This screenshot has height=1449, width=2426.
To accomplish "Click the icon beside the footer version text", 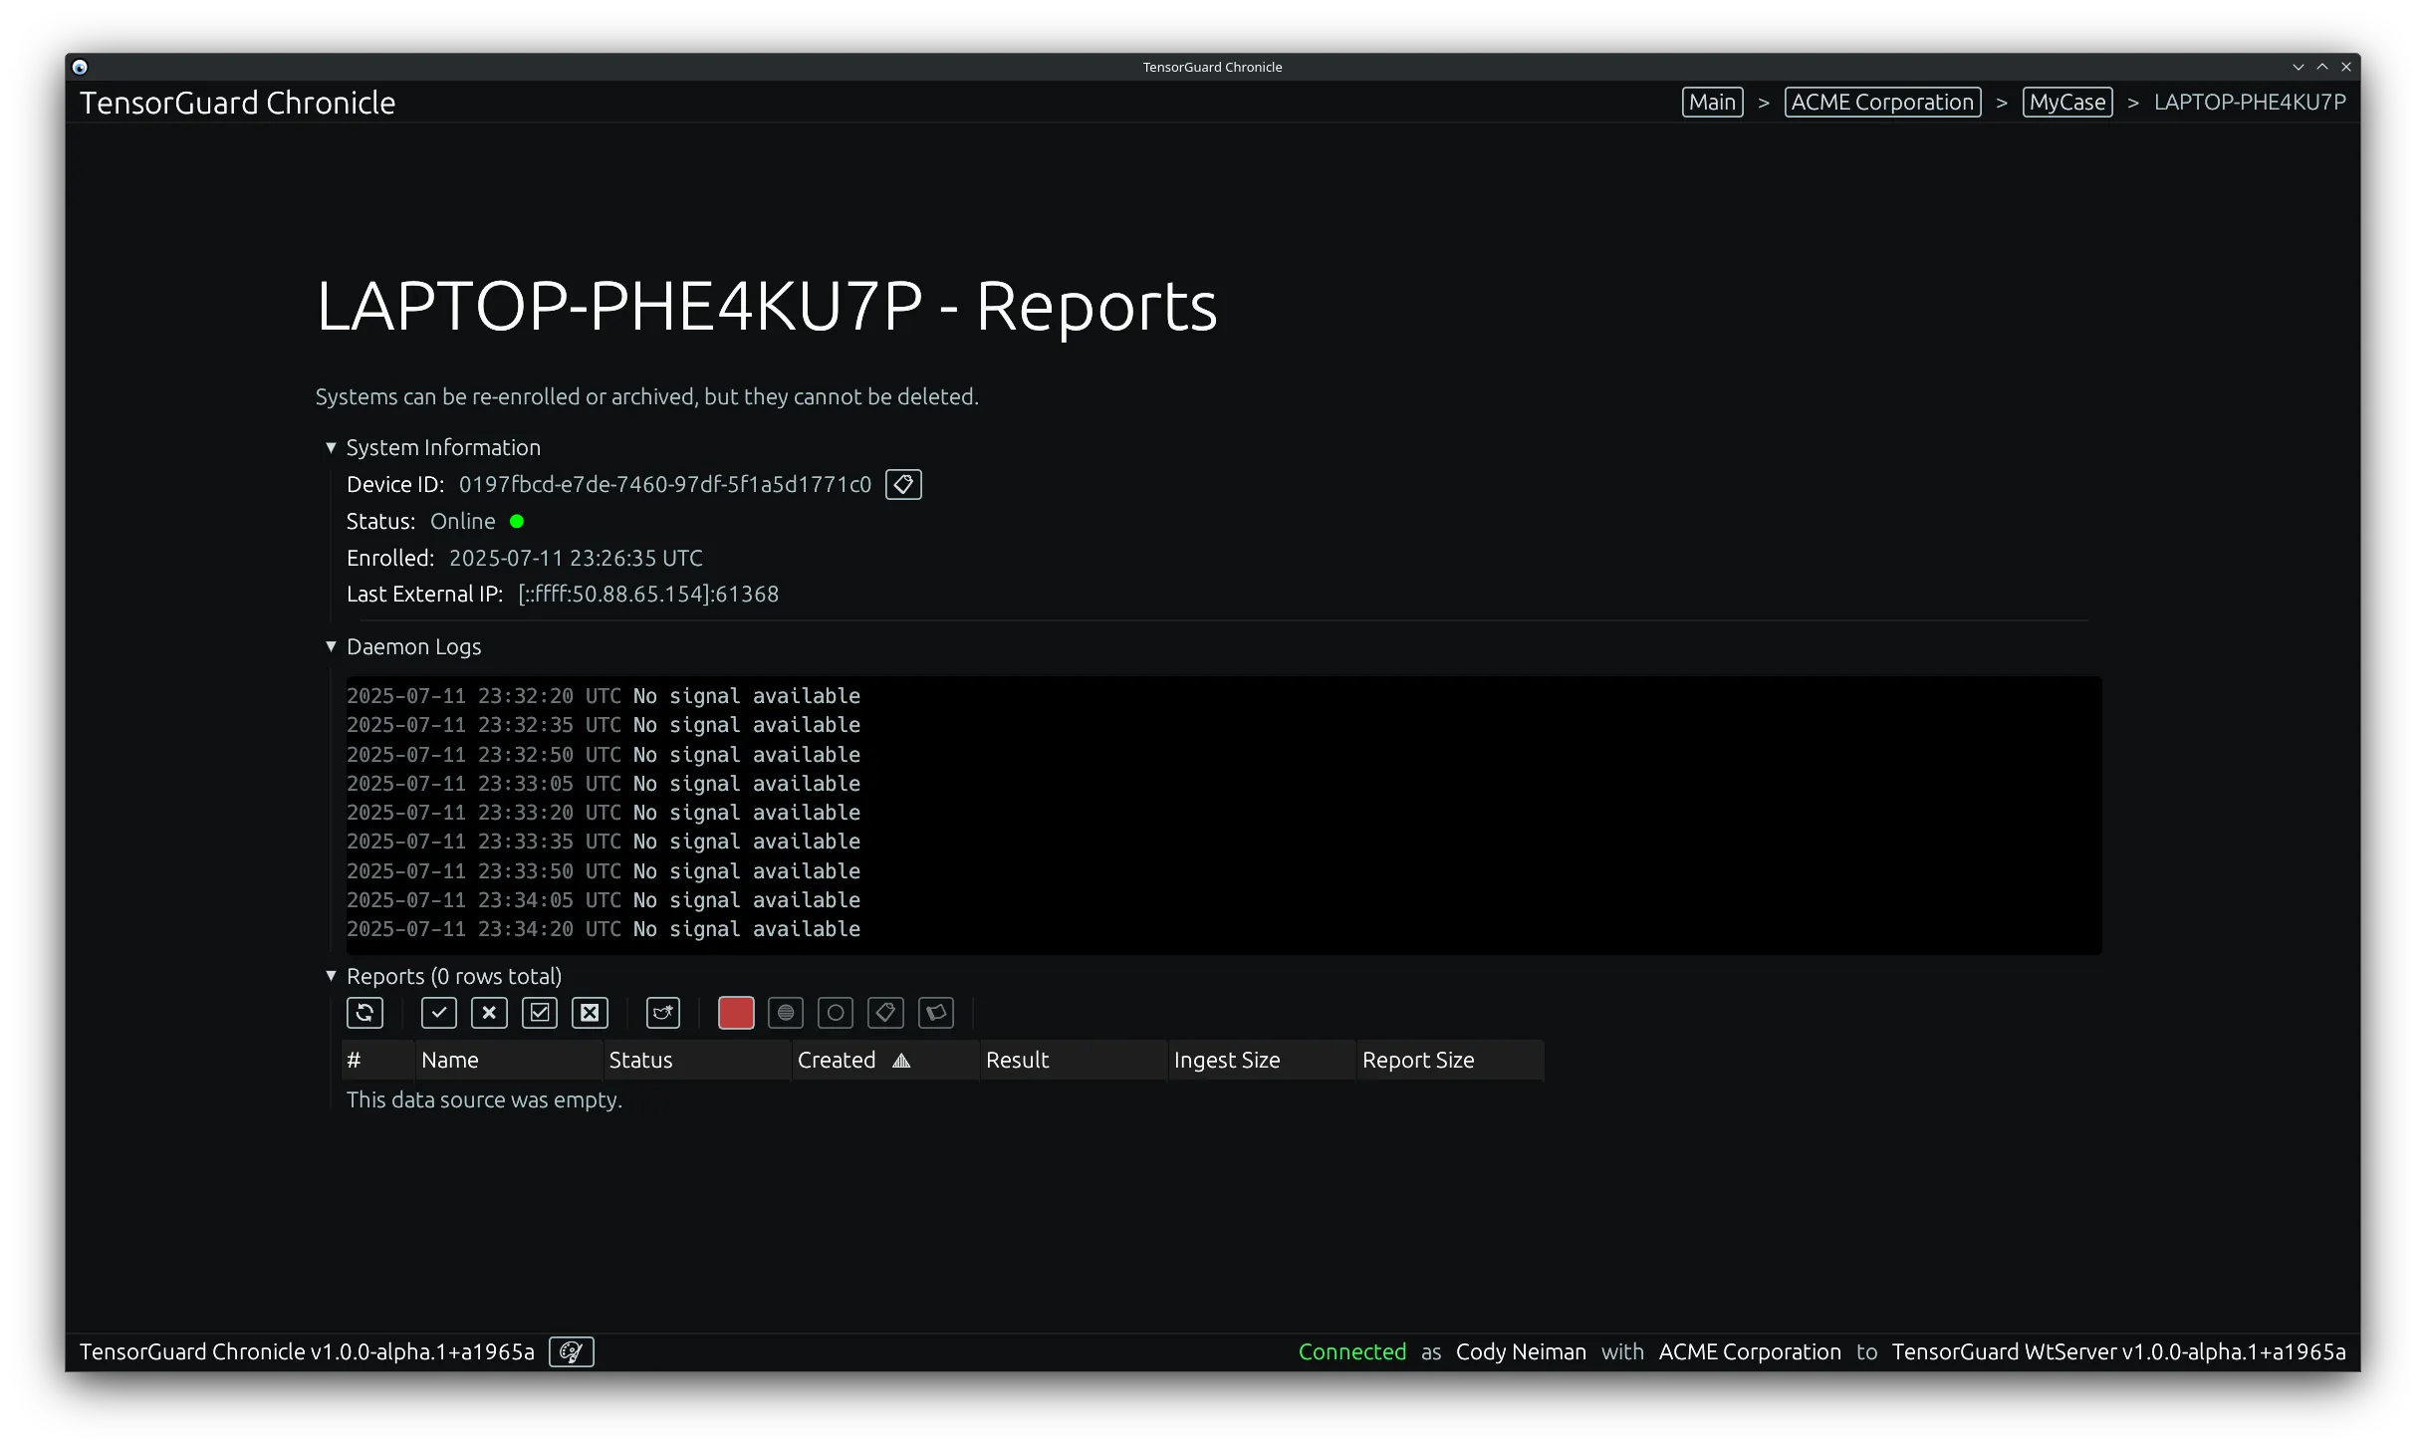I will pos(572,1351).
